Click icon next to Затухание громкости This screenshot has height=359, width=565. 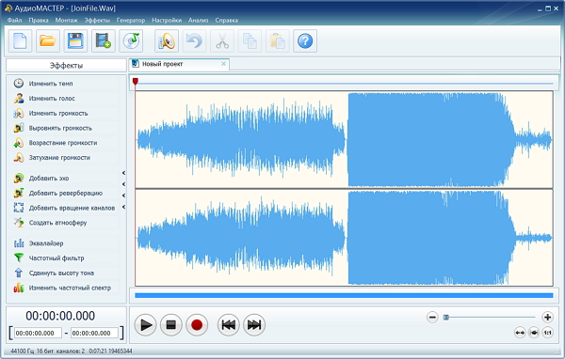pos(19,158)
